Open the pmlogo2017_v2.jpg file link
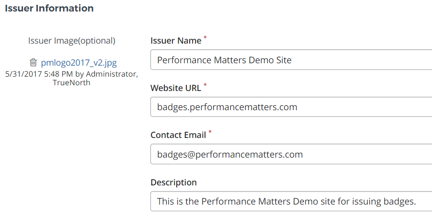432x217 pixels. pyautogui.click(x=79, y=62)
